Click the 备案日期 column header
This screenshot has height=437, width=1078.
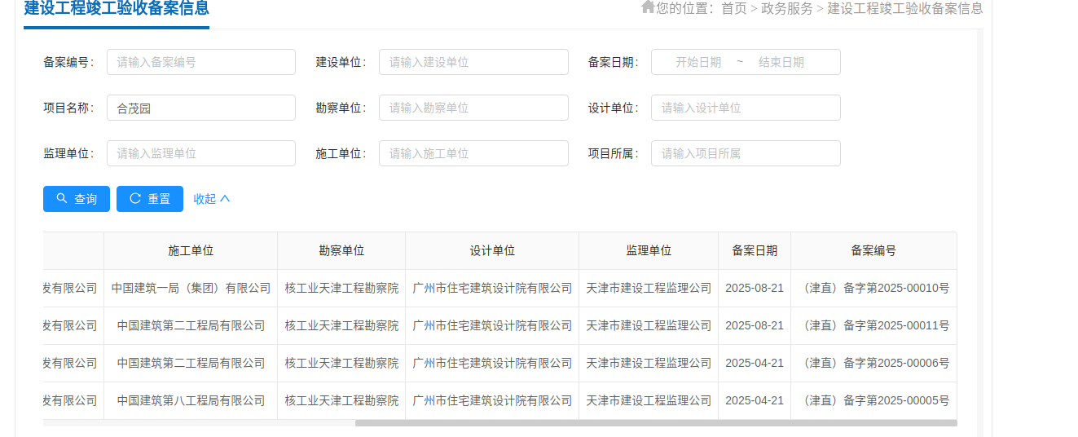click(755, 251)
